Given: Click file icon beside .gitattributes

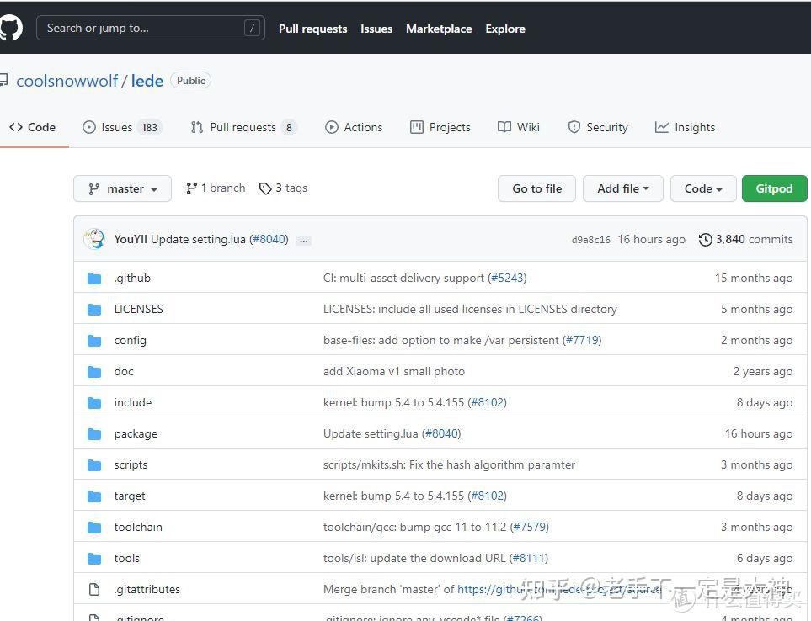Looking at the screenshot, I should pyautogui.click(x=94, y=590).
